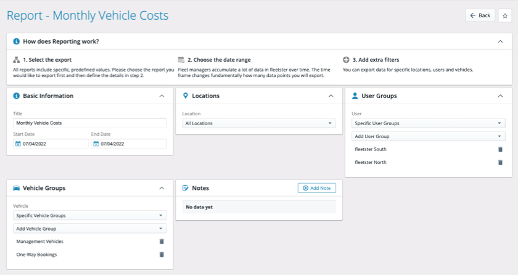518x275 pixels.
Task: Collapse the Vehicle Groups panel
Action: pos(162,188)
